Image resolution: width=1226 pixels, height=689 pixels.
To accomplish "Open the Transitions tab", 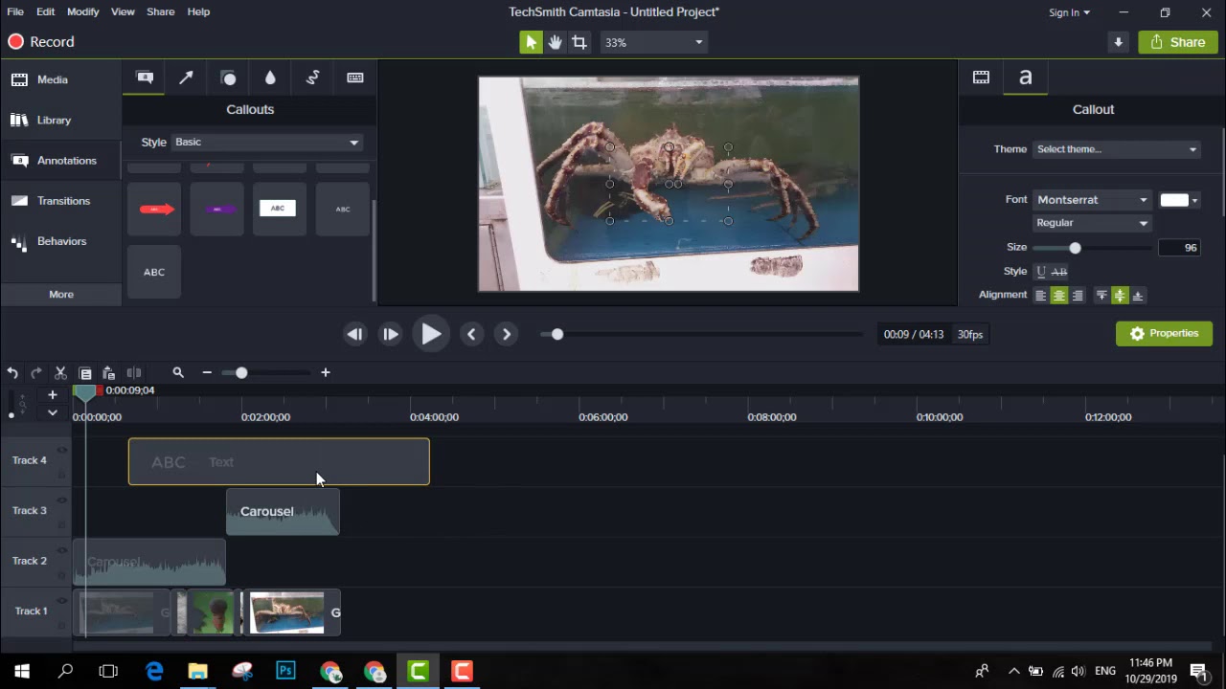I will tap(61, 201).
